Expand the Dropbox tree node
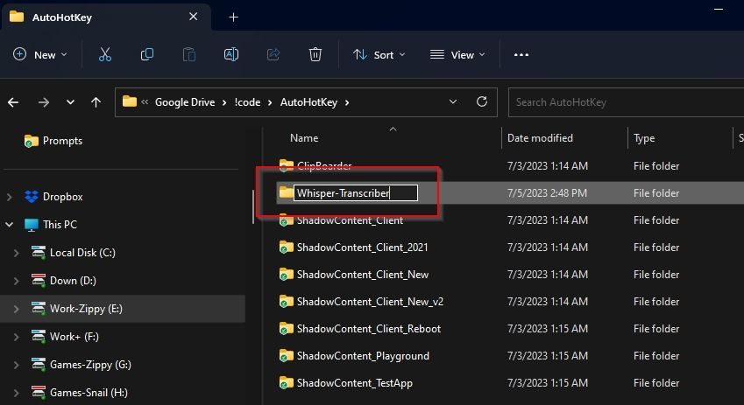The width and height of the screenshot is (744, 405). point(10,197)
